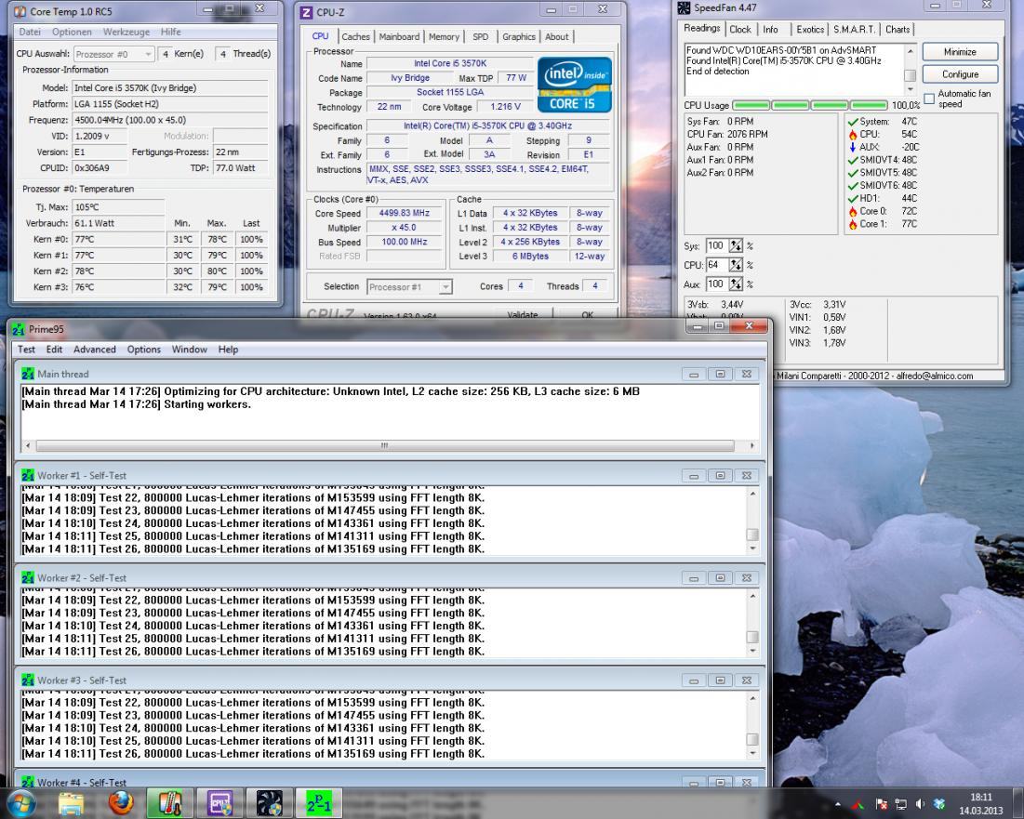Click the alfredo@almico.com email link
This screenshot has height=819, width=1024.
[934, 376]
